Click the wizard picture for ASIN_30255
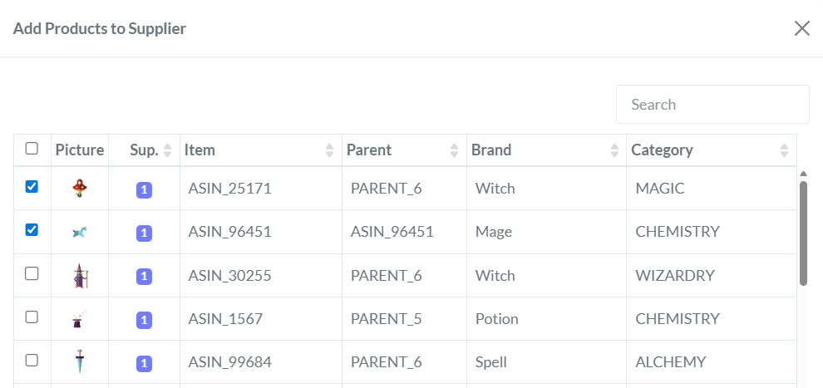 click(80, 276)
